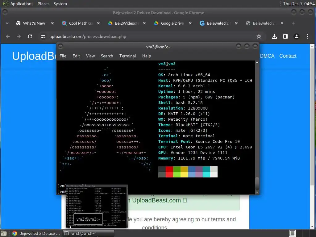This screenshot has height=237, width=316.
Task: Close the Bej2Widescreen tab
Action: [x=144, y=23]
